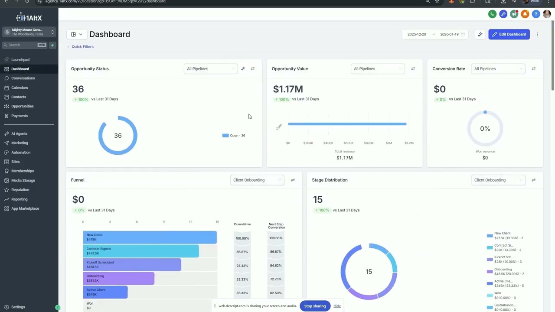The width and height of the screenshot is (555, 312).
Task: Open filter settings icon in Opportunity Value card
Action: pyautogui.click(x=413, y=68)
